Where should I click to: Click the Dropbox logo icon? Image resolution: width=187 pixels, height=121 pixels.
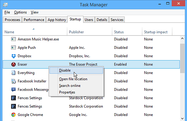click(x=13, y=56)
